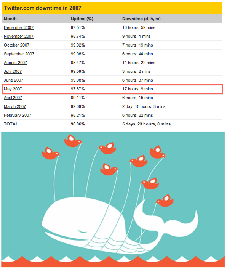This screenshot has height=268, width=227.
Task: Click the topmost orange bird
Action: point(73,141)
